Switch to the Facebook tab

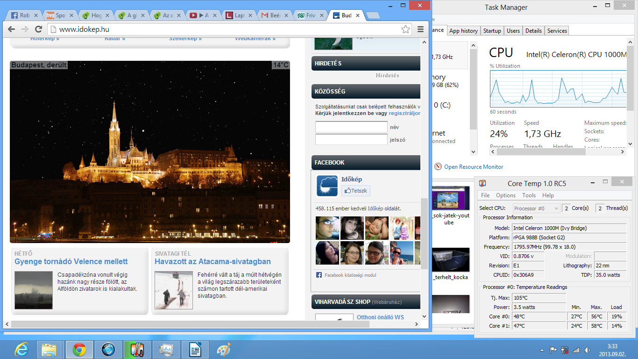(24, 15)
